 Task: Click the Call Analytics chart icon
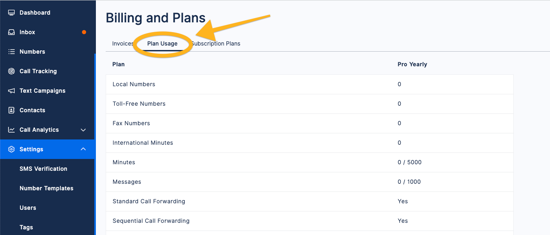(11, 130)
